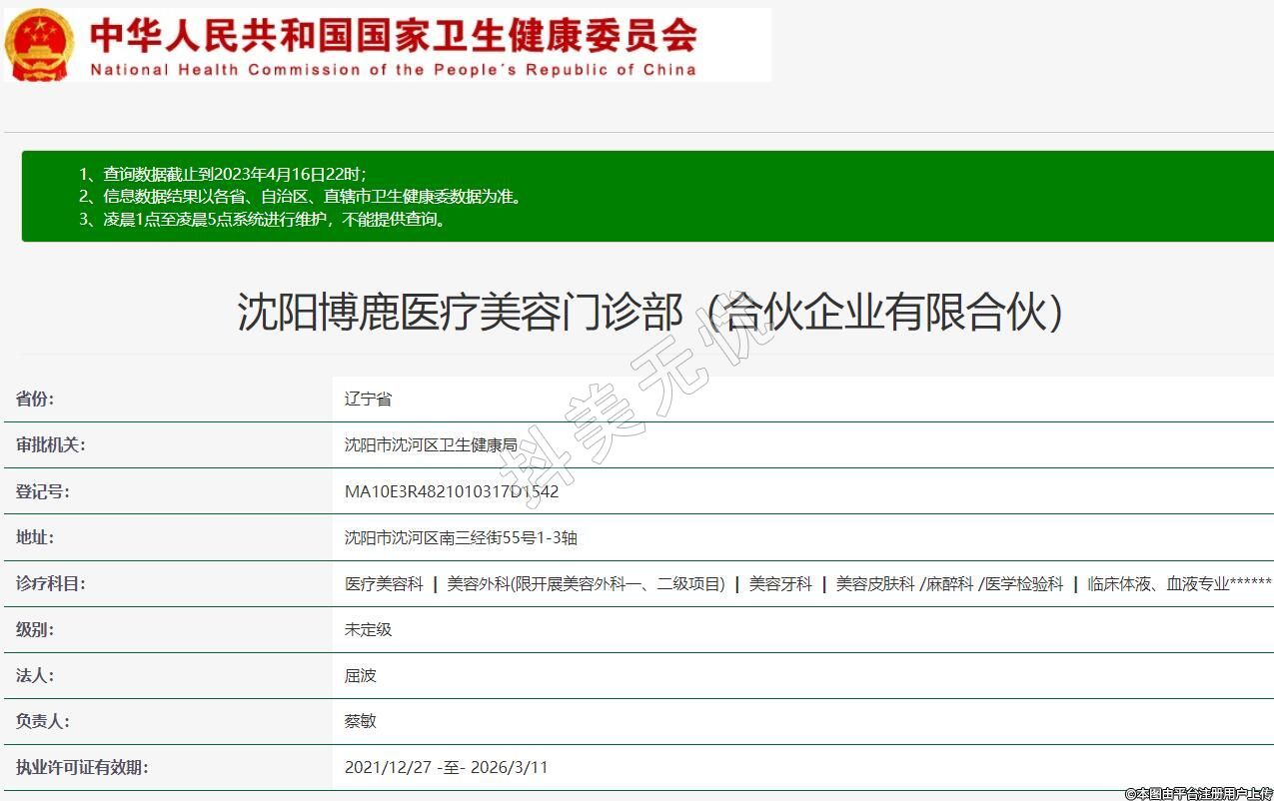Click the address value 沈阳市沈河区南三经街55号1-3轴
1274x801 pixels.
(x=461, y=537)
